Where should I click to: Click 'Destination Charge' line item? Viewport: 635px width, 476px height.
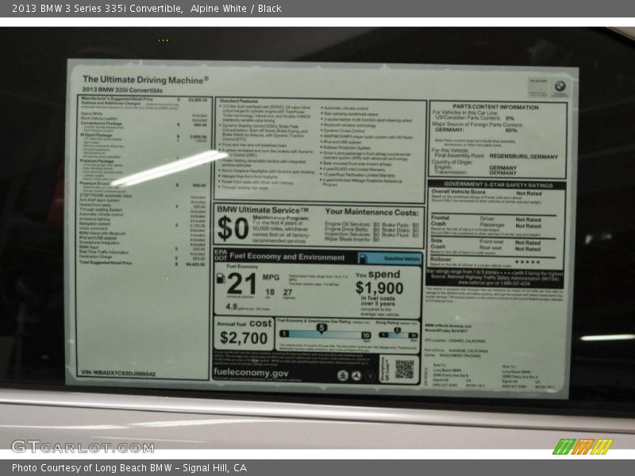(95, 256)
